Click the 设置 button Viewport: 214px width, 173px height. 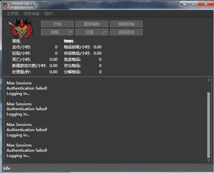89,32
